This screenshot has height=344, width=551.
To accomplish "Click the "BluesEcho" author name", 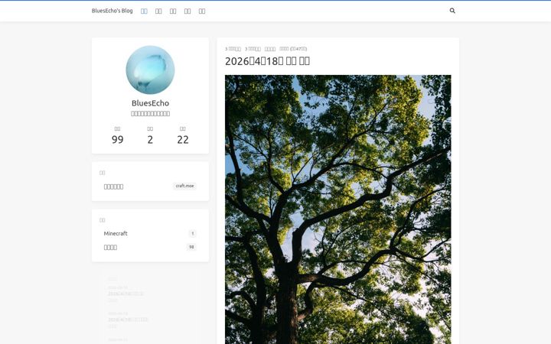I will [150, 103].
